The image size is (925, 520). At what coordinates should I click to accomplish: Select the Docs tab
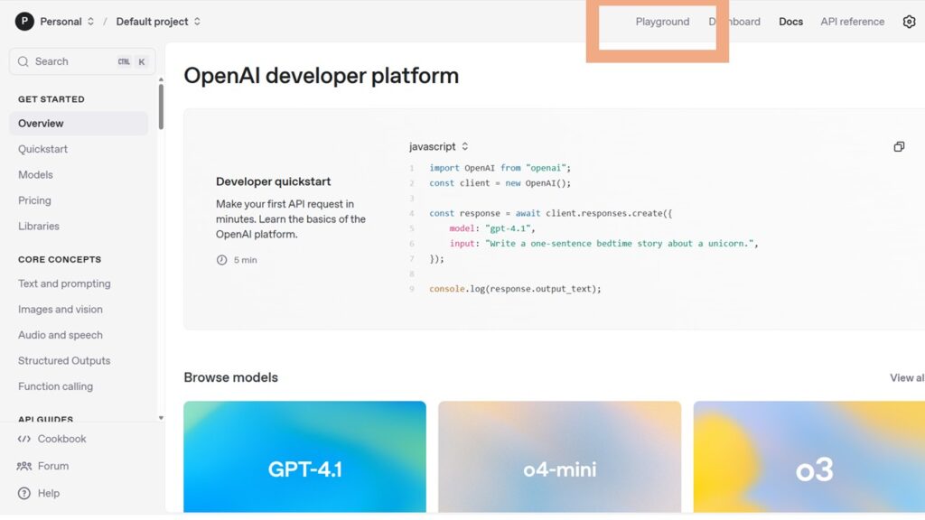tap(790, 22)
